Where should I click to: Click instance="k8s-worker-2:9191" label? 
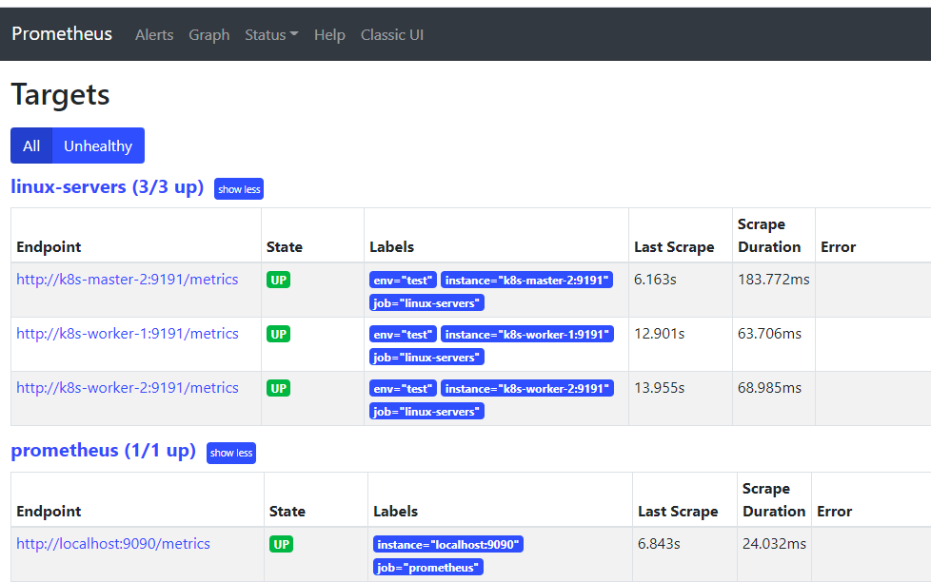coord(526,389)
